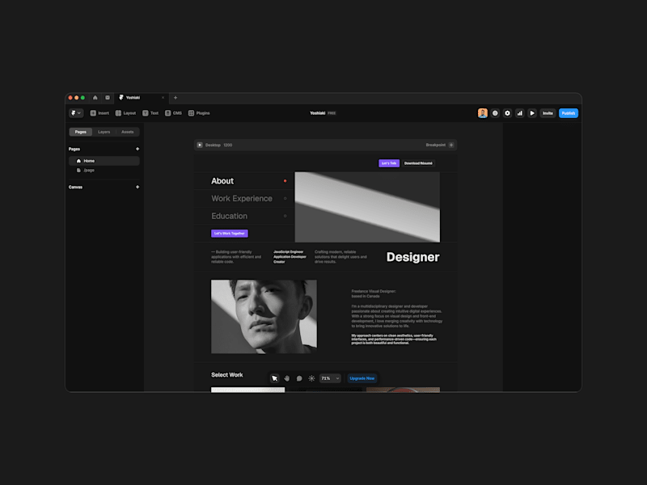Add a new page with plus icon
The width and height of the screenshot is (647, 485).
click(x=137, y=149)
